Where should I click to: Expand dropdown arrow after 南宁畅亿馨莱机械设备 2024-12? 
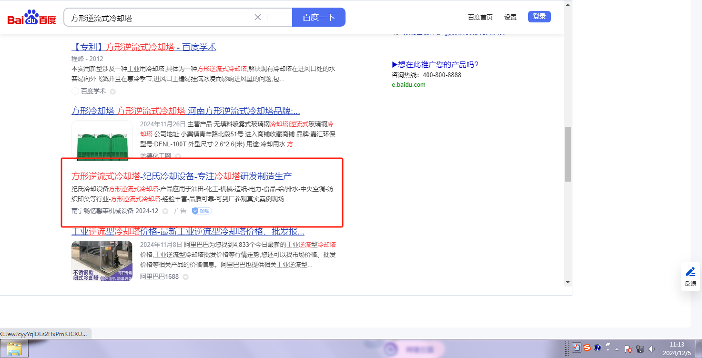[x=165, y=211]
